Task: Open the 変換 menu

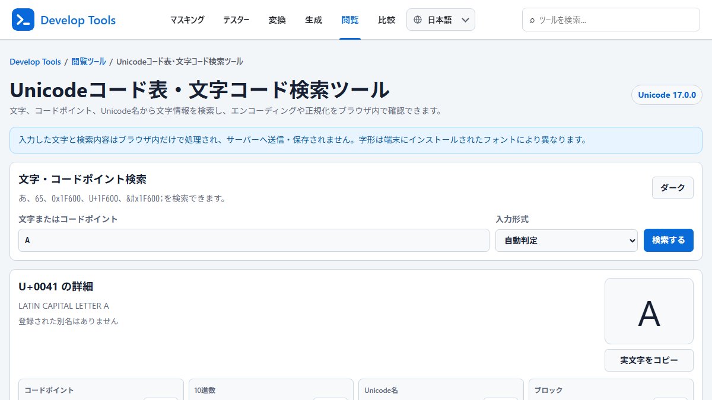Action: 277,20
